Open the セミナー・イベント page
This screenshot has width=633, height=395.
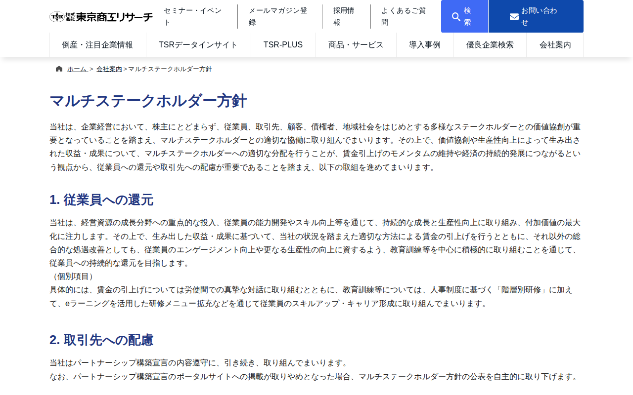[x=192, y=16]
